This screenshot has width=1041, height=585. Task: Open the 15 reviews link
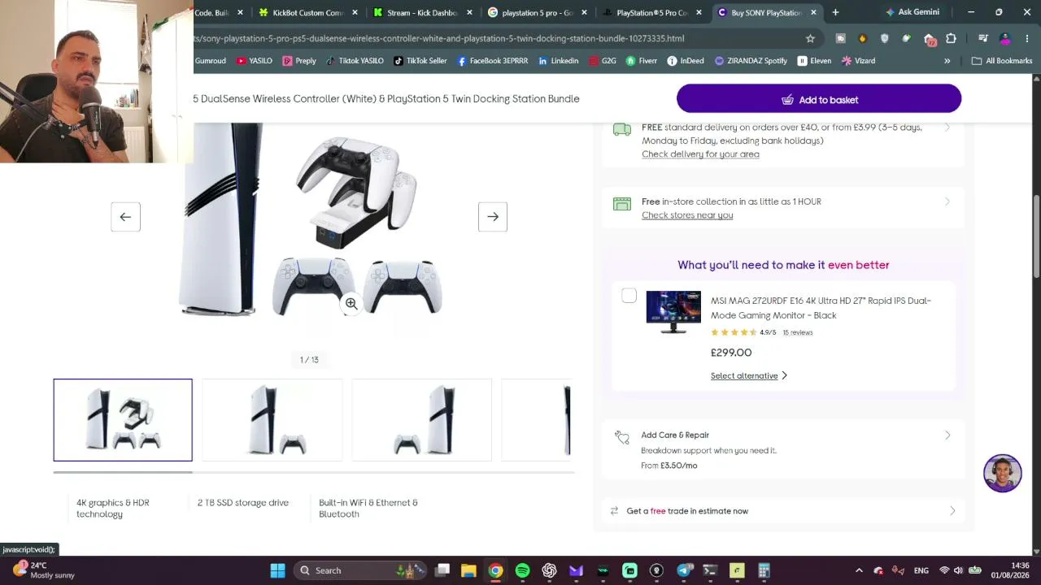point(797,332)
